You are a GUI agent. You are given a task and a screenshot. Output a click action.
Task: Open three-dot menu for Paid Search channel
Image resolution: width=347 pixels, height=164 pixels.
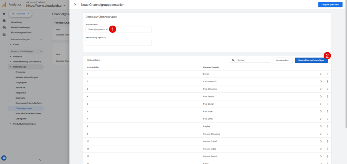(x=328, y=97)
